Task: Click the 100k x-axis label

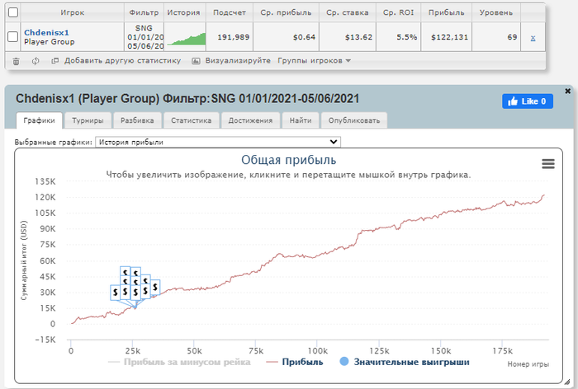Action: tap(318, 351)
